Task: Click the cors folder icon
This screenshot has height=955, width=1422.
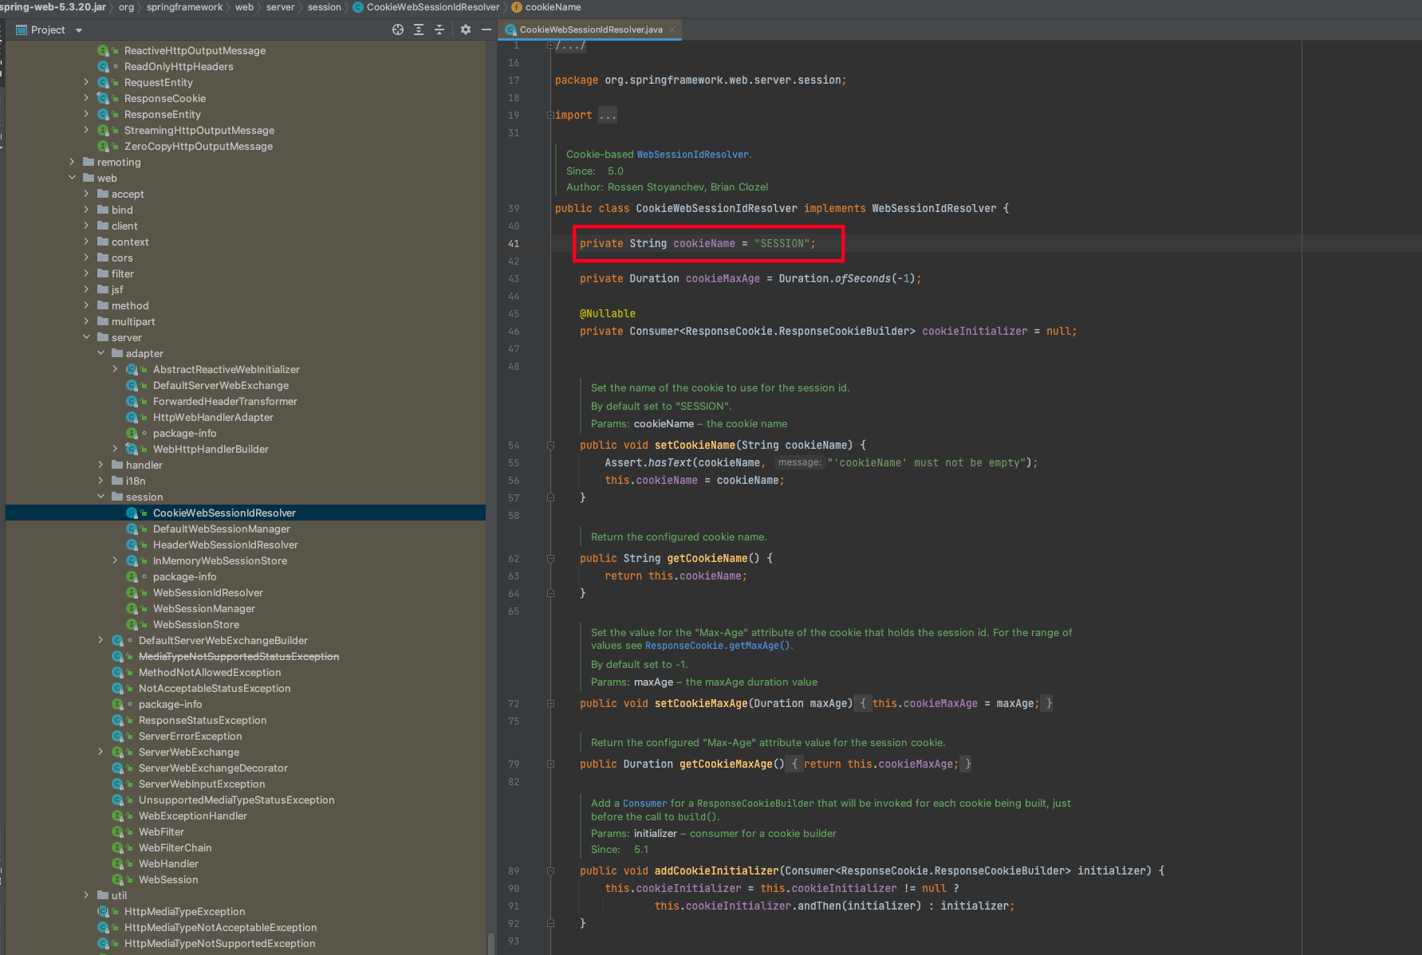Action: (x=103, y=257)
